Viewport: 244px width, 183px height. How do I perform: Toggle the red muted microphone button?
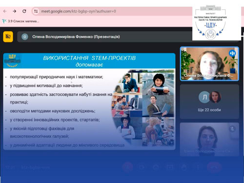coord(127,167)
